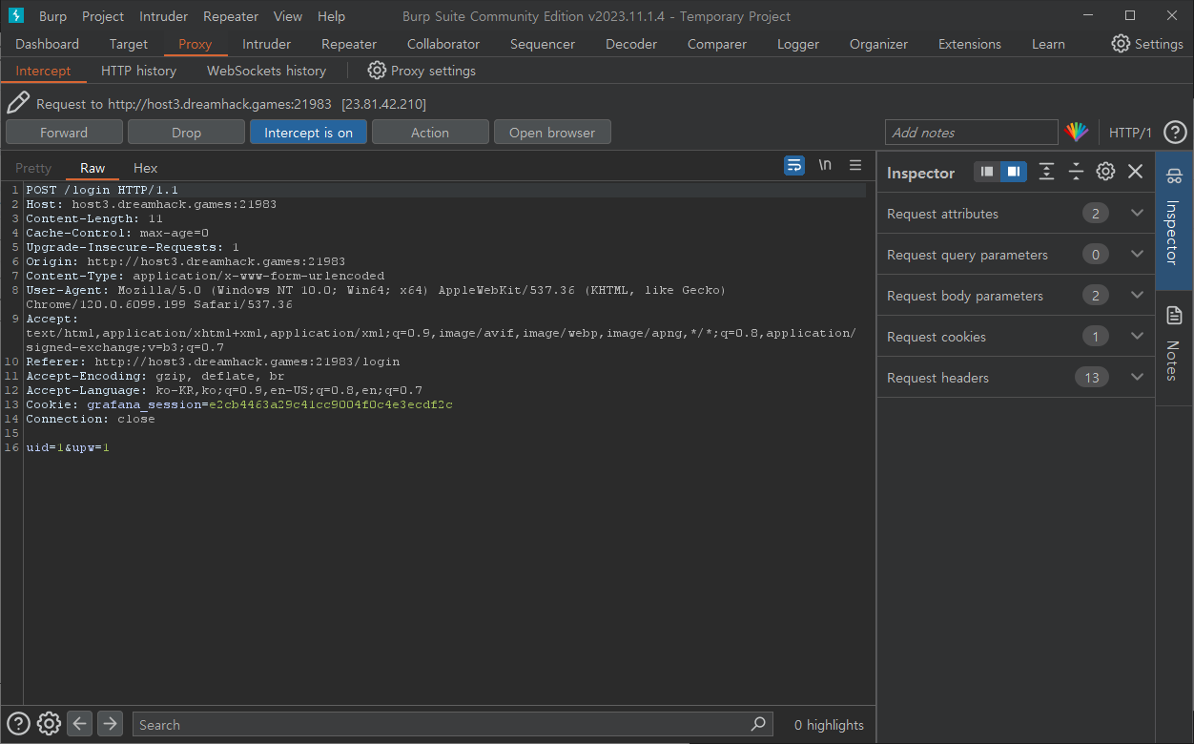Click the Drop button
The height and width of the screenshot is (744, 1194).
186,133
